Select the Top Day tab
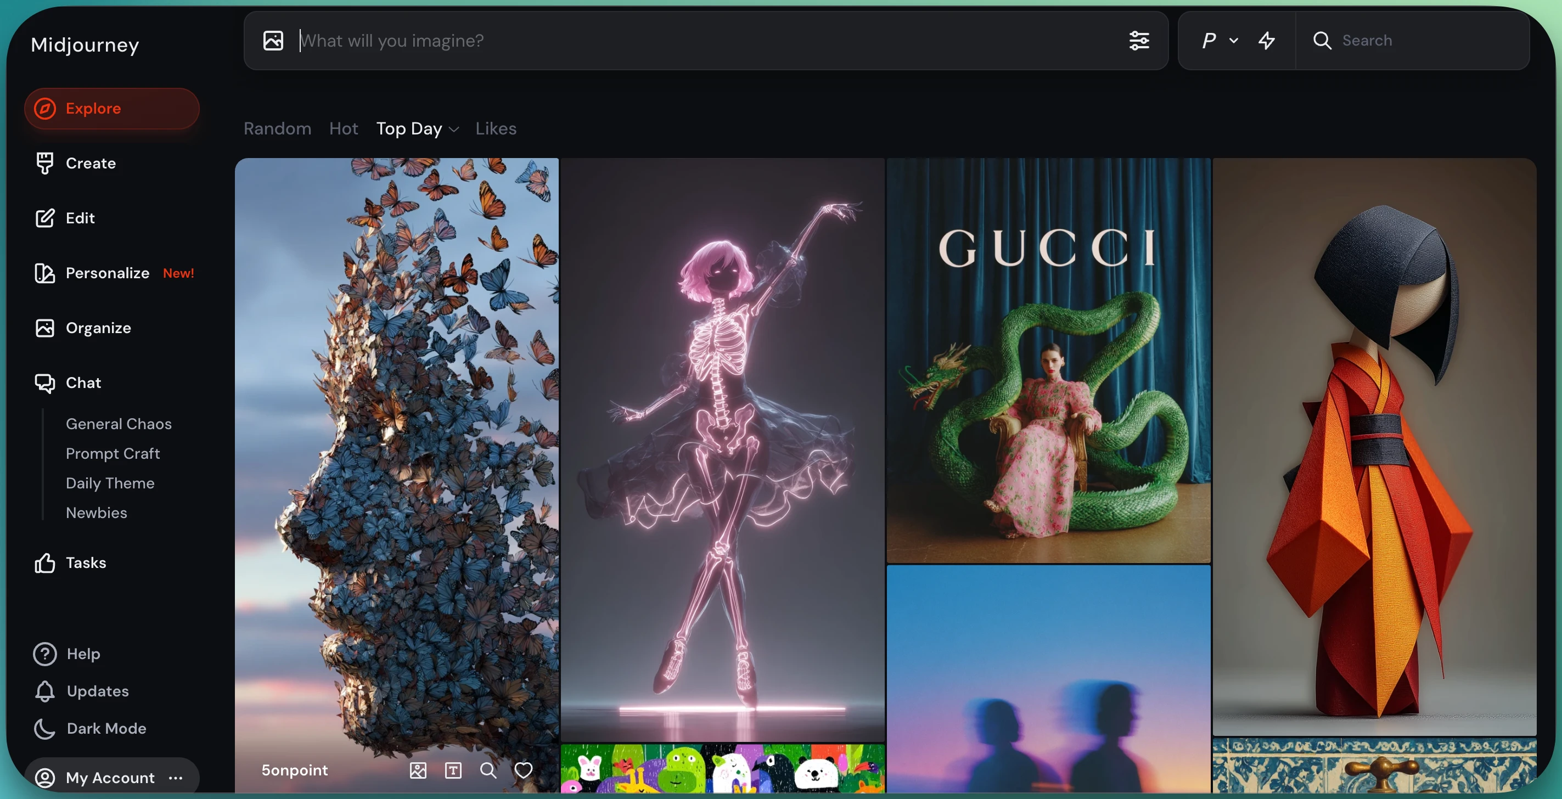 coord(409,128)
